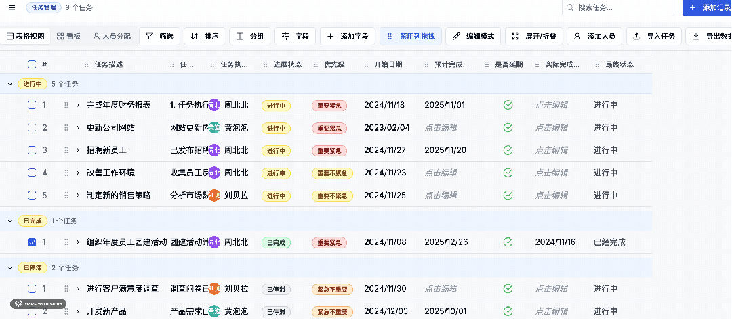Expand the 开发新产品 row

point(79,311)
